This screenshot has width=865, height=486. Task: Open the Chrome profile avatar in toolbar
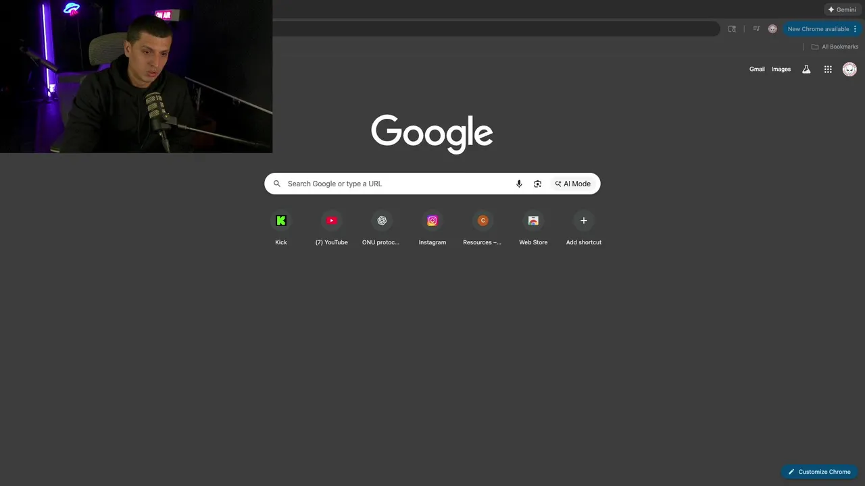(772, 29)
